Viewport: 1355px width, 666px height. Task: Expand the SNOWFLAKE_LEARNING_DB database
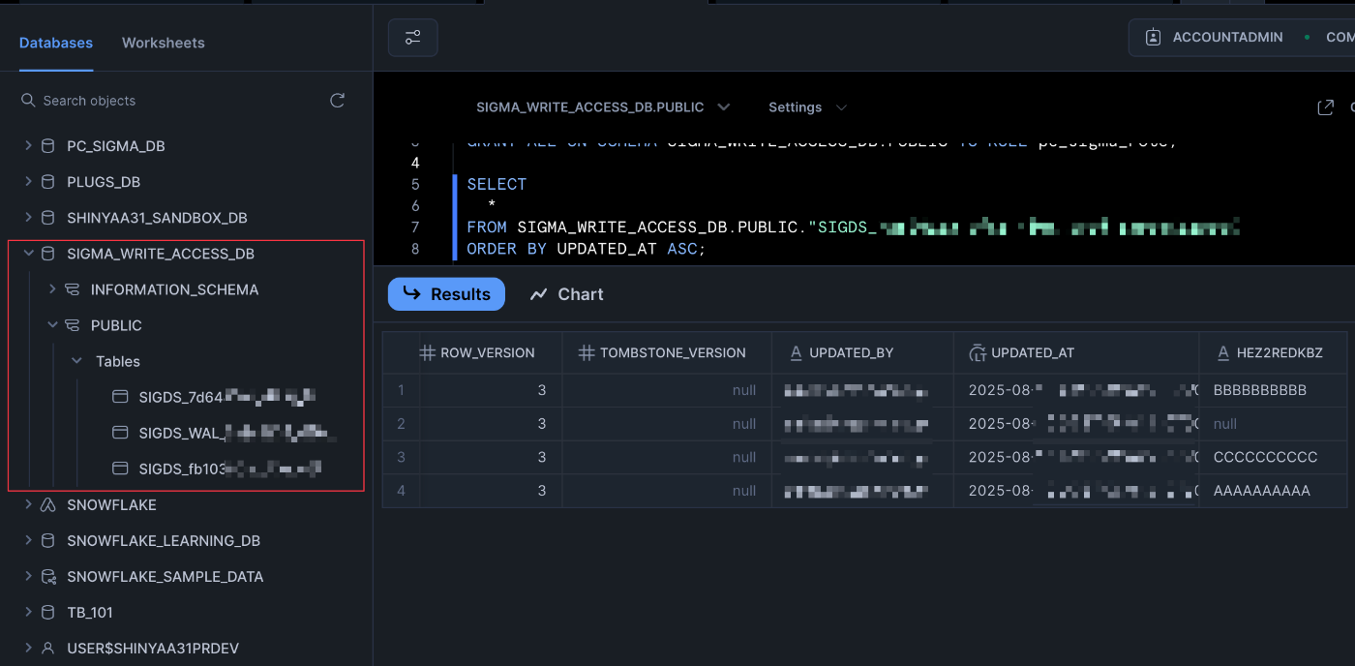tap(28, 541)
